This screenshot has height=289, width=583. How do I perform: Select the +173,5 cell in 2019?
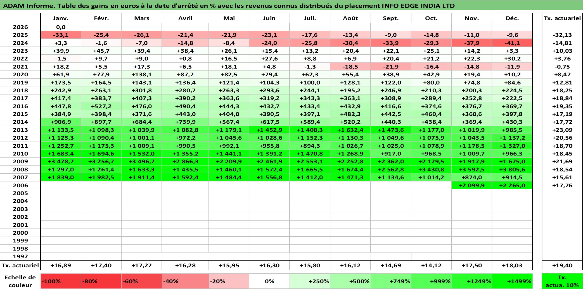coord(61,82)
